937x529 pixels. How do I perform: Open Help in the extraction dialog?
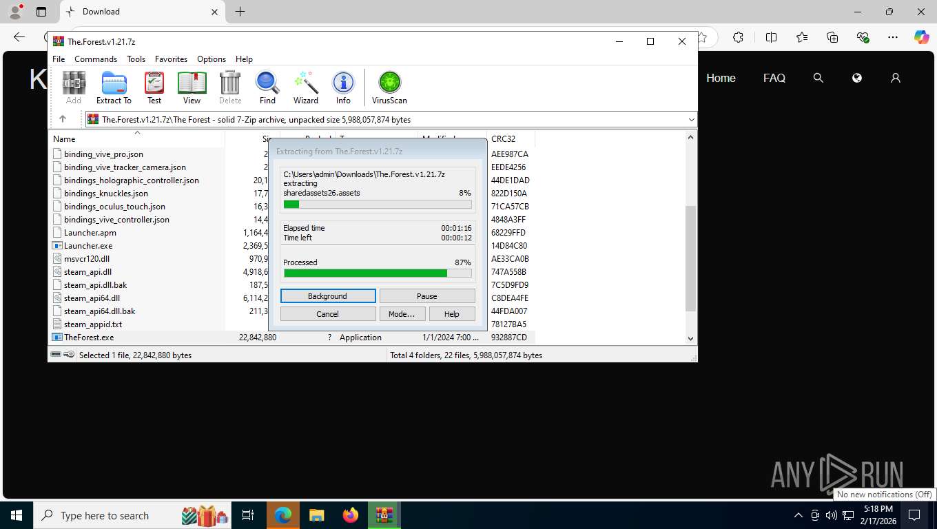coord(452,313)
